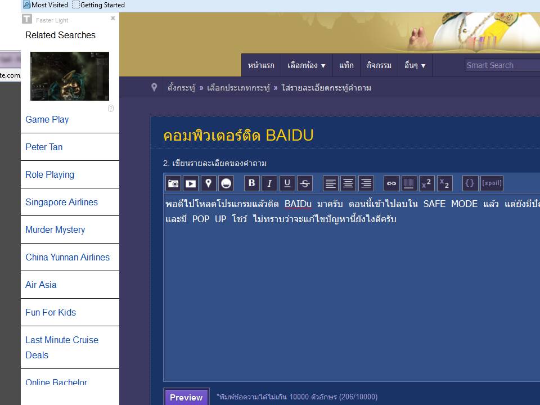The height and width of the screenshot is (405, 540).
Task: Insert a video with the play icon
Action: click(x=191, y=183)
